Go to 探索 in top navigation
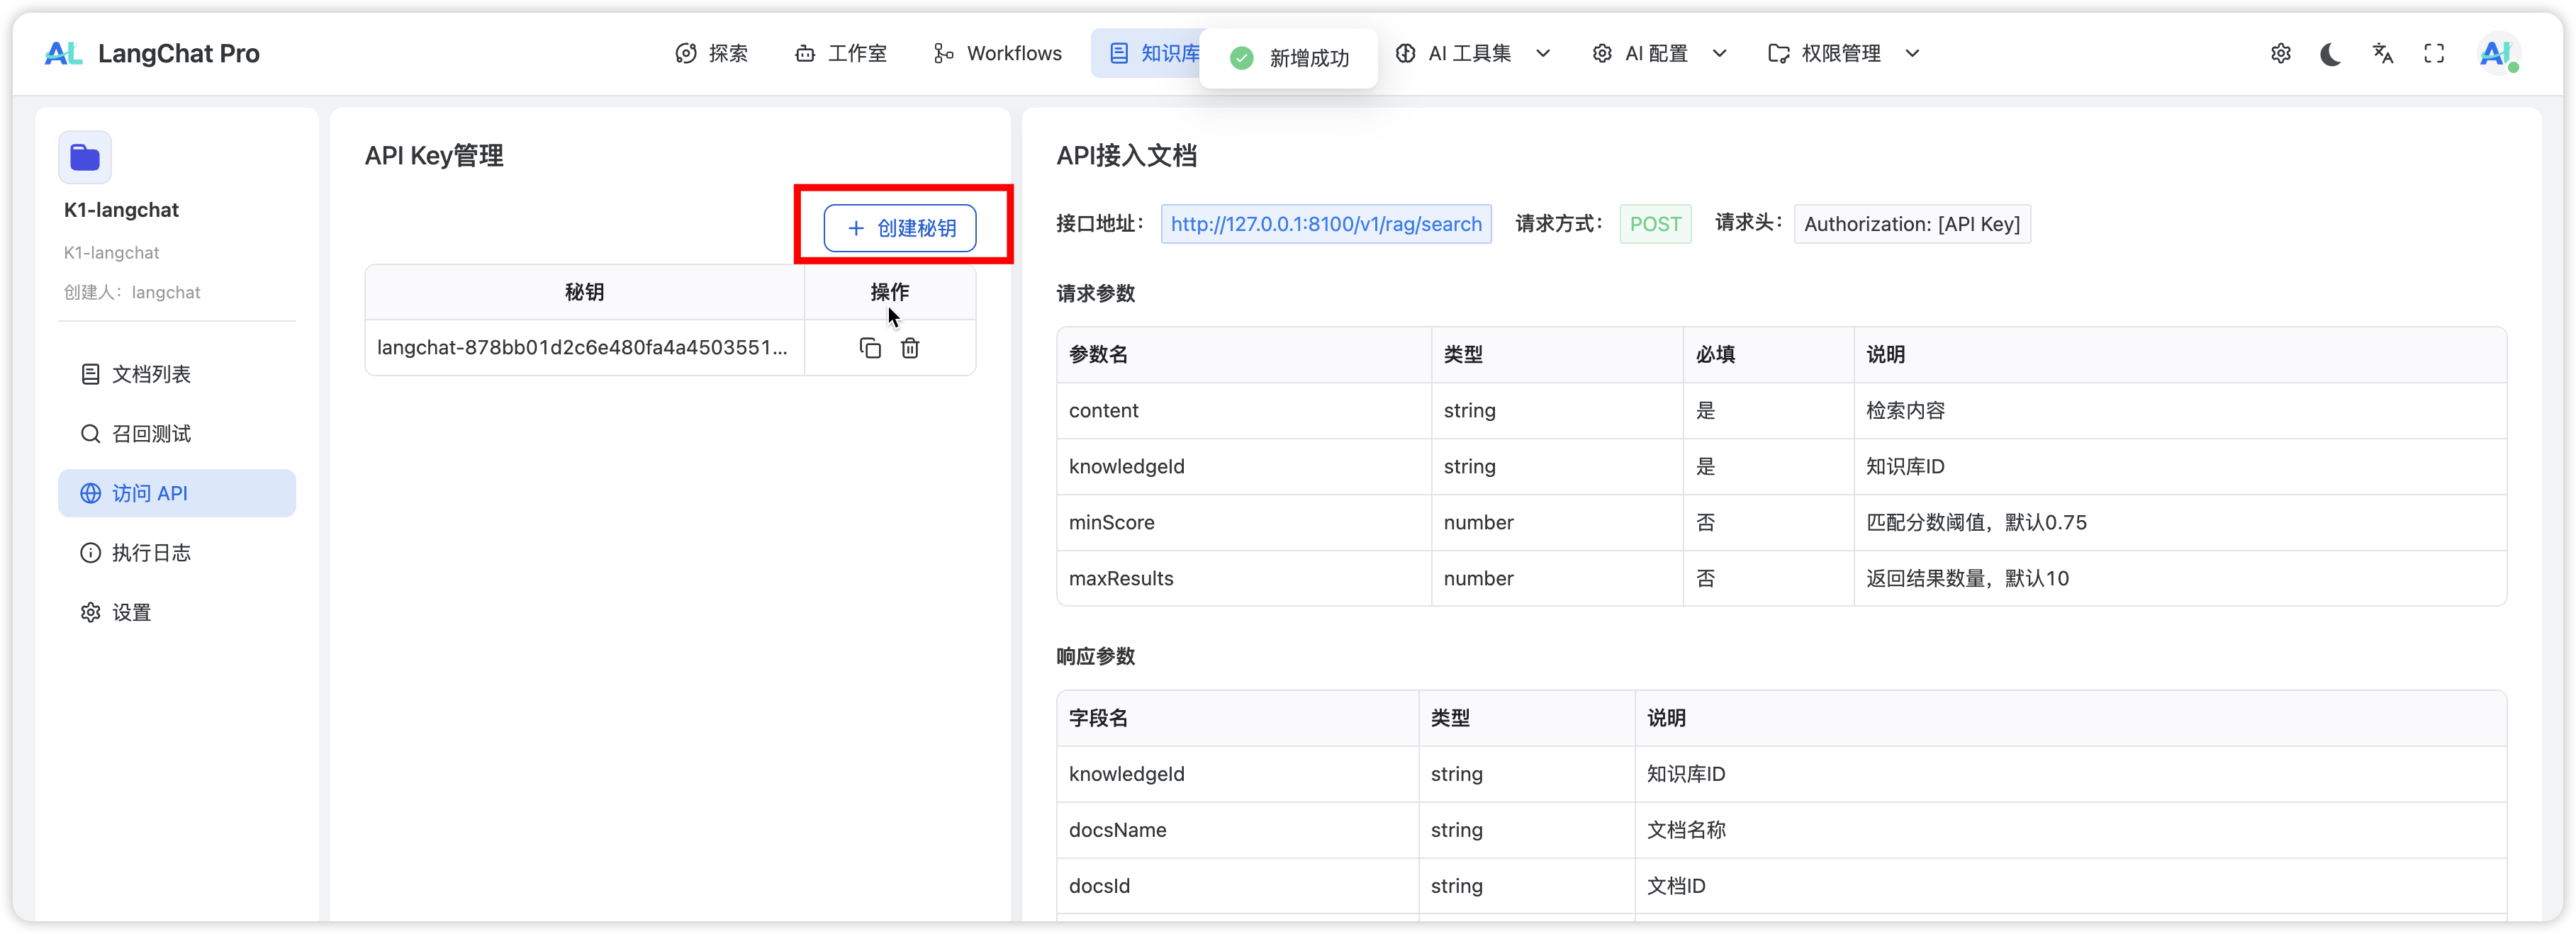Screen dimensions: 2576x934 712,54
